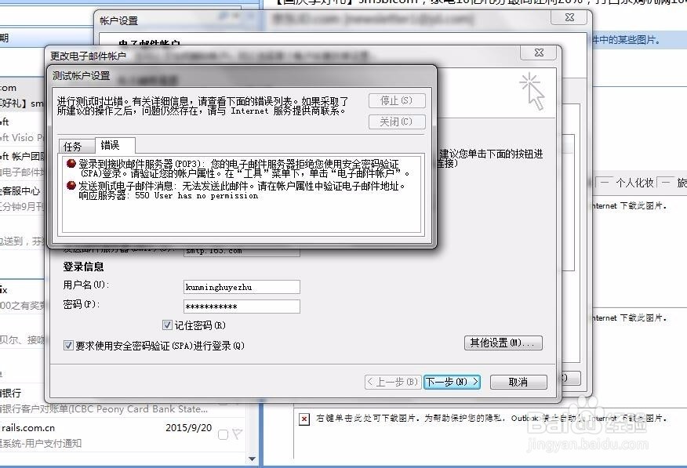Click the flag icon on the 2015/9/20 ICBC message
The image size is (687, 468).
(x=237, y=434)
